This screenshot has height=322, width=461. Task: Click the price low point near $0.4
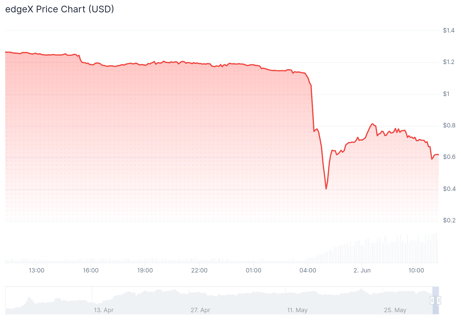click(326, 189)
